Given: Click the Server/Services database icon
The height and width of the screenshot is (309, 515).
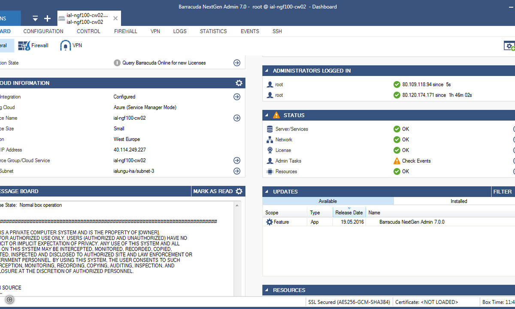Looking at the screenshot, I should click(x=270, y=129).
